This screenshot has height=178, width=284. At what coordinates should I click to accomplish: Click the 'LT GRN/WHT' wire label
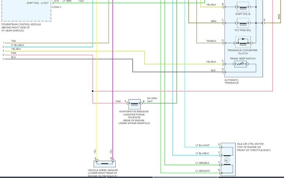click(x=203, y=171)
